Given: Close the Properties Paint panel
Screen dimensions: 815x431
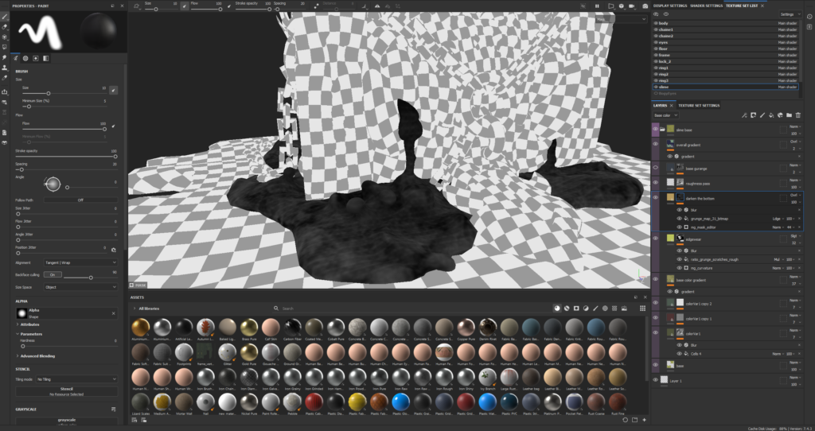Looking at the screenshot, I should pos(122,6).
